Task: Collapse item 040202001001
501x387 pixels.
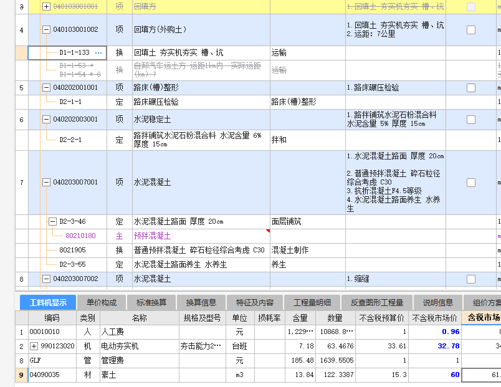Action: pos(46,88)
